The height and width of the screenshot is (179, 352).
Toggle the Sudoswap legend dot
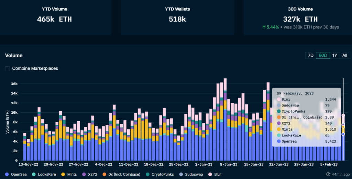pos(180,175)
